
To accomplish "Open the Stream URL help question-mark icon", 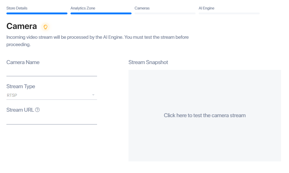I will click(38, 110).
